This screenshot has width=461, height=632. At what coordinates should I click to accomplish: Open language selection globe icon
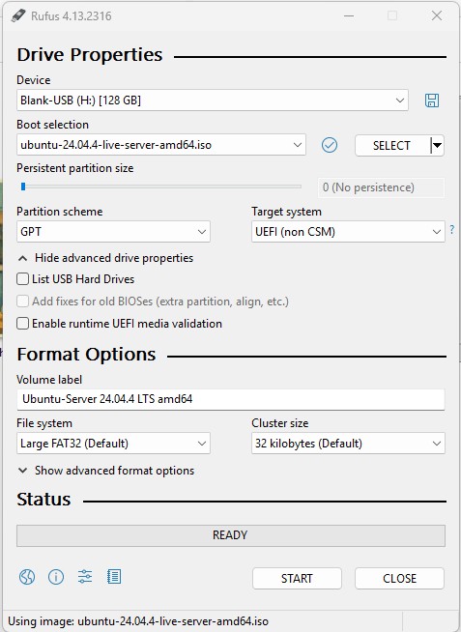[x=27, y=577]
